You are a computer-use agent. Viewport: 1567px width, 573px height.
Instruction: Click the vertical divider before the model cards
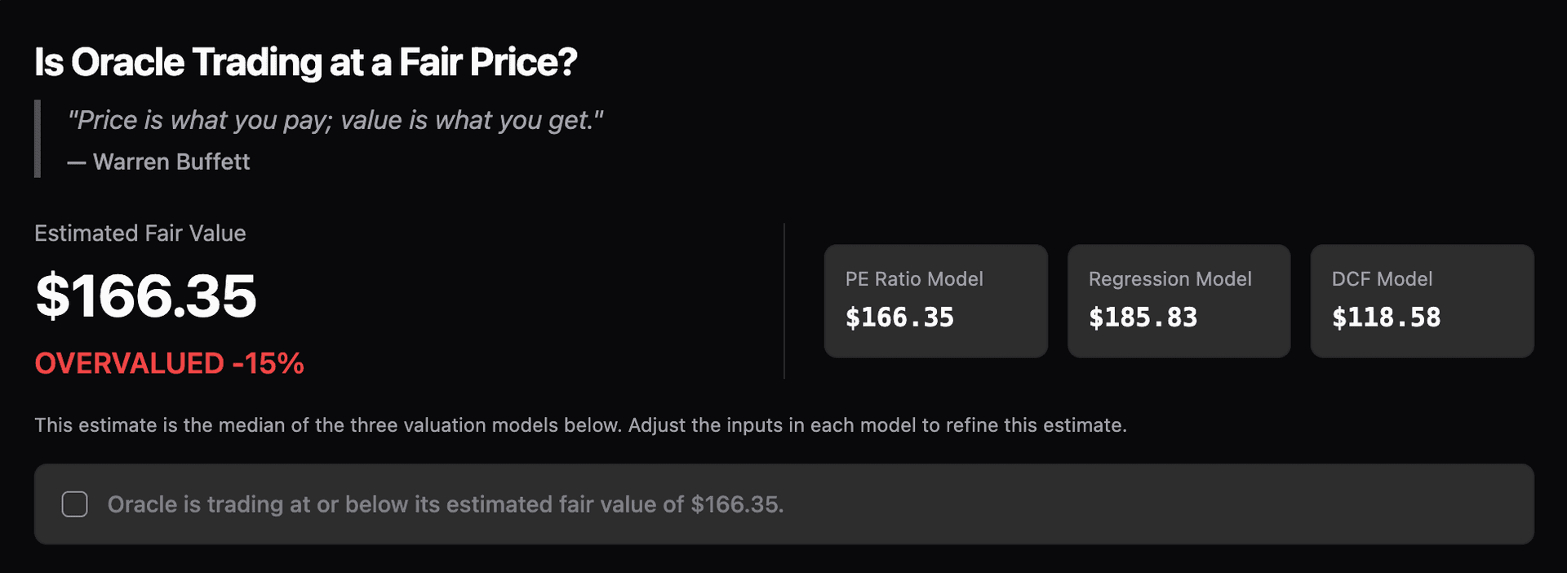[784, 300]
